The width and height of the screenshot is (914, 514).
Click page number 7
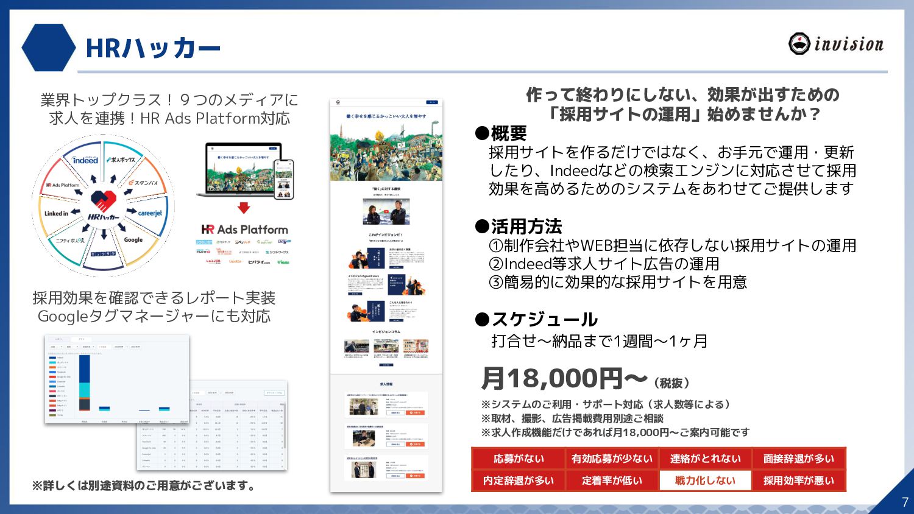(x=905, y=502)
